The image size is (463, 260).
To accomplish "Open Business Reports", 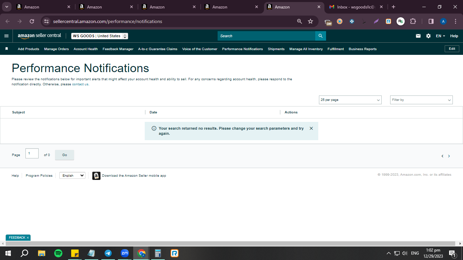I will (363, 49).
